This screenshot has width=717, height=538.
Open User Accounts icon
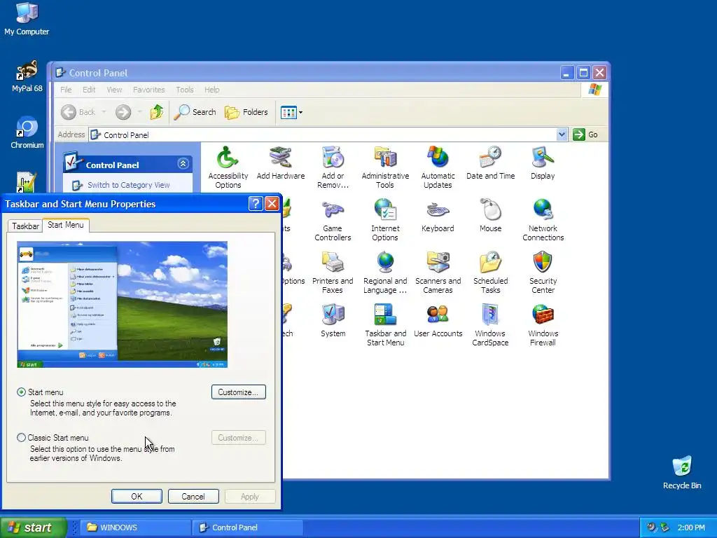click(x=438, y=321)
